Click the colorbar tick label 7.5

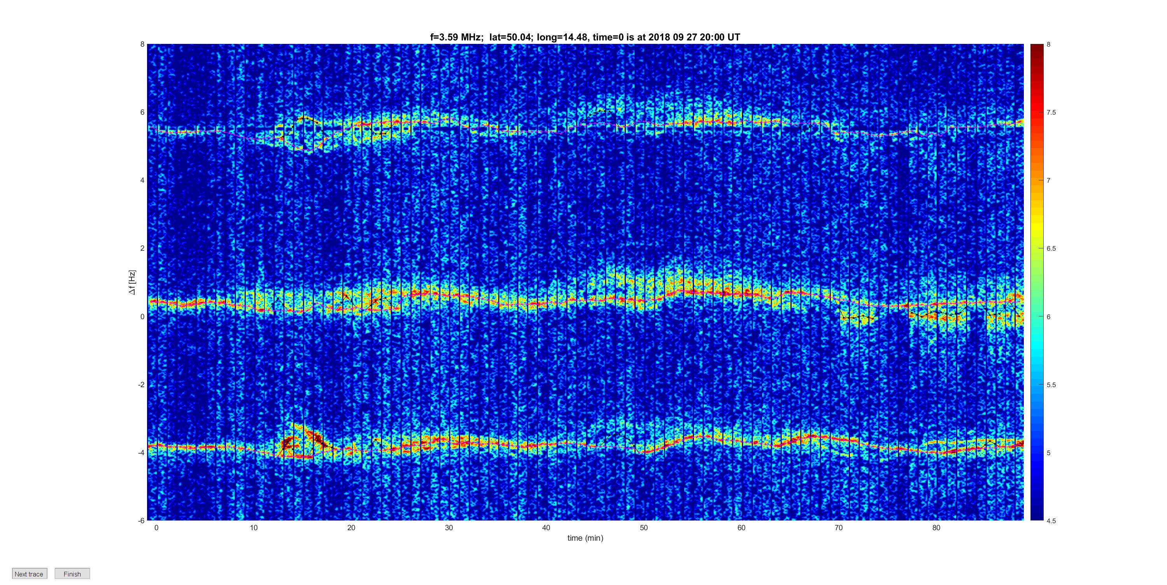(1051, 113)
